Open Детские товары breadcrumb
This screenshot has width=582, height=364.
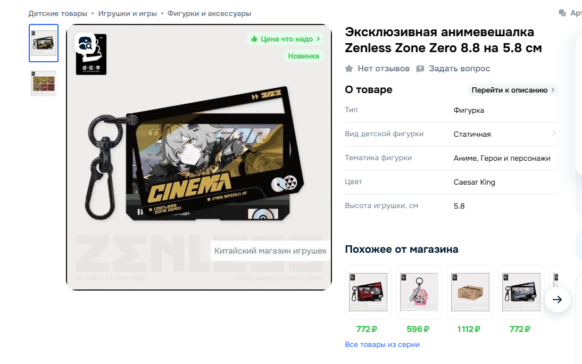pyautogui.click(x=57, y=13)
